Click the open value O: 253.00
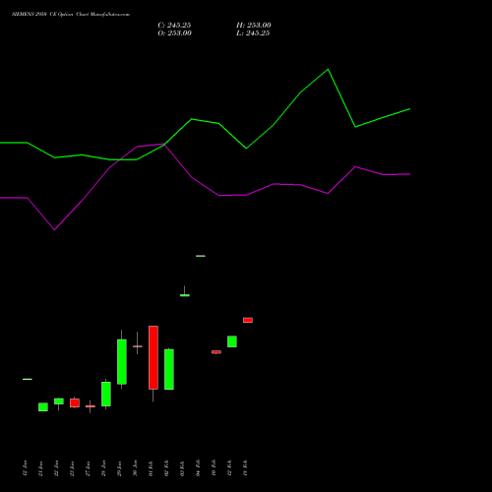 174,33
